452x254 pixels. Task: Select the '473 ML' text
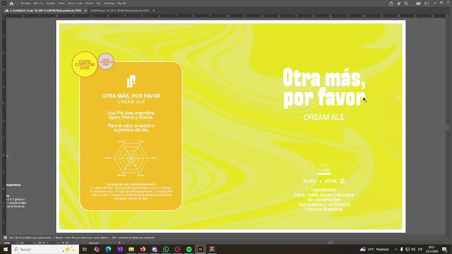pyautogui.click(x=331, y=181)
